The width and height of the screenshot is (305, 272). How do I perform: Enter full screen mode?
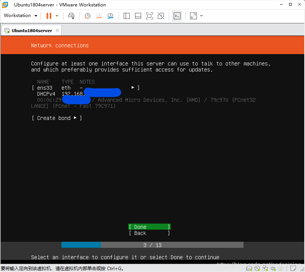coord(149,16)
